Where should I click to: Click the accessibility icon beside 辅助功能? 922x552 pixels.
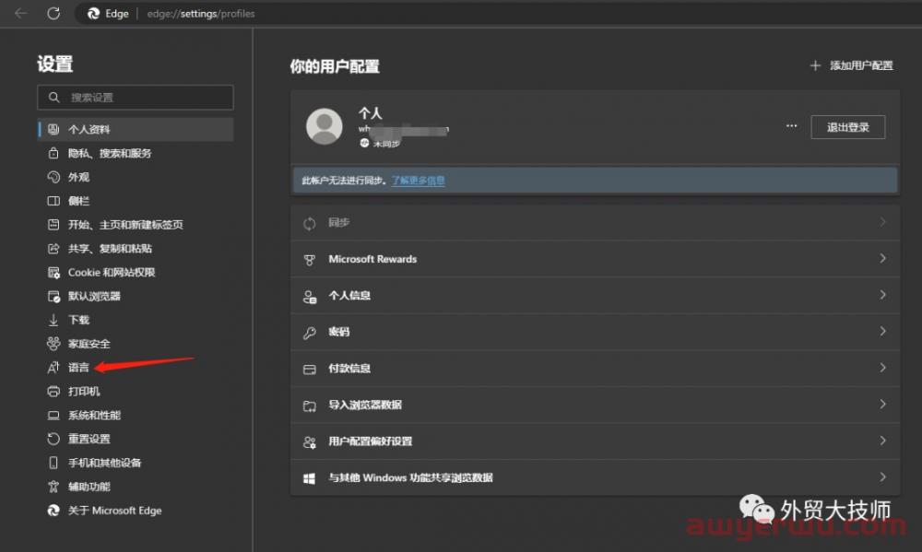pyautogui.click(x=53, y=487)
